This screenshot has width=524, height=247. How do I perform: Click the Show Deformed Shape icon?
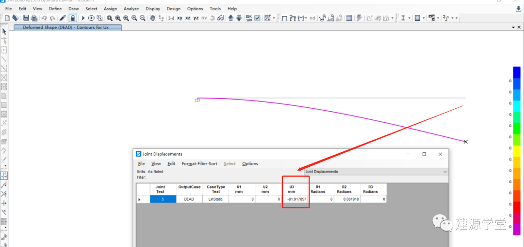click(x=294, y=18)
